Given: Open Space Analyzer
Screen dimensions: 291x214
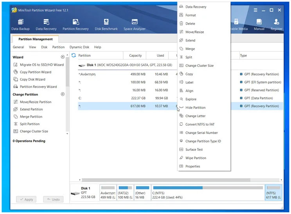Looking at the screenshot, I should pyautogui.click(x=135, y=25).
